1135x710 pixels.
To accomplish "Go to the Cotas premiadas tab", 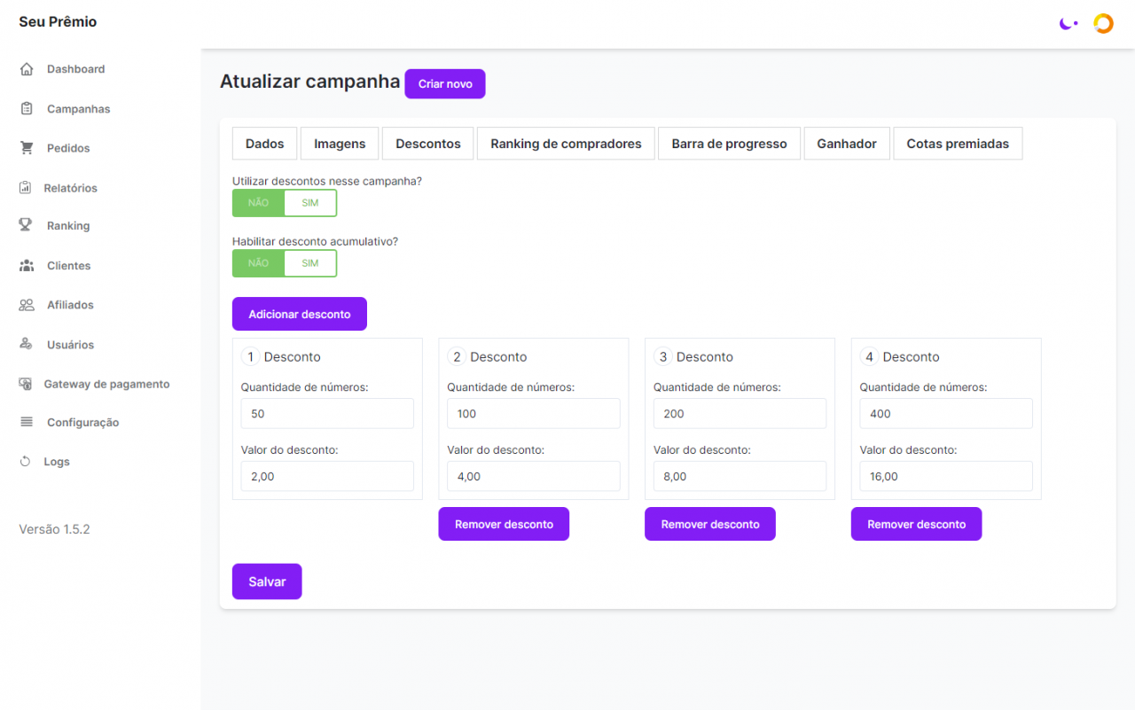I will [958, 144].
